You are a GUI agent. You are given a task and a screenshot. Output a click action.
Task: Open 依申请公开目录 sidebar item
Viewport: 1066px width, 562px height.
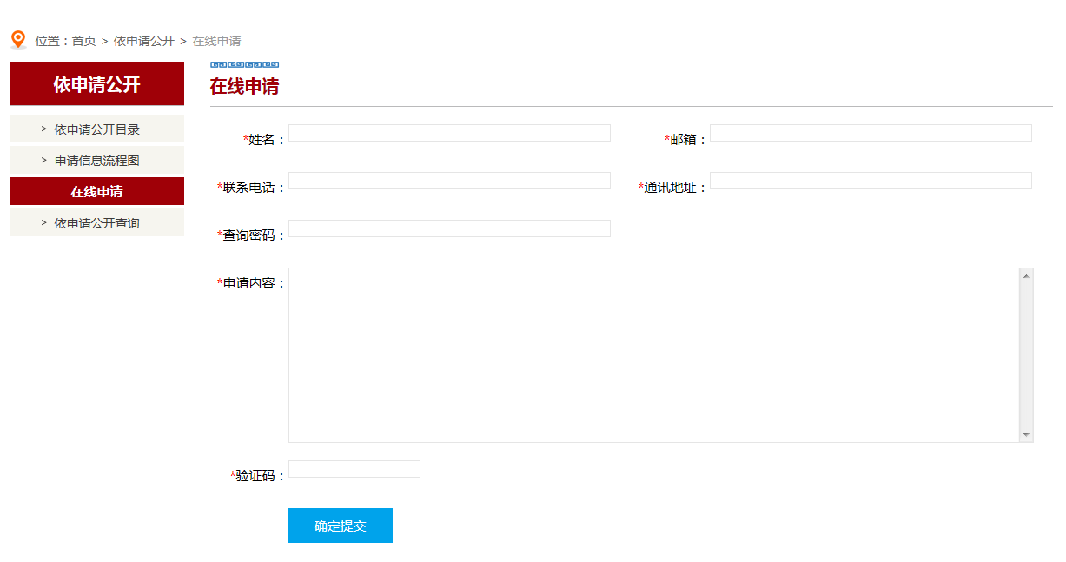coord(97,129)
